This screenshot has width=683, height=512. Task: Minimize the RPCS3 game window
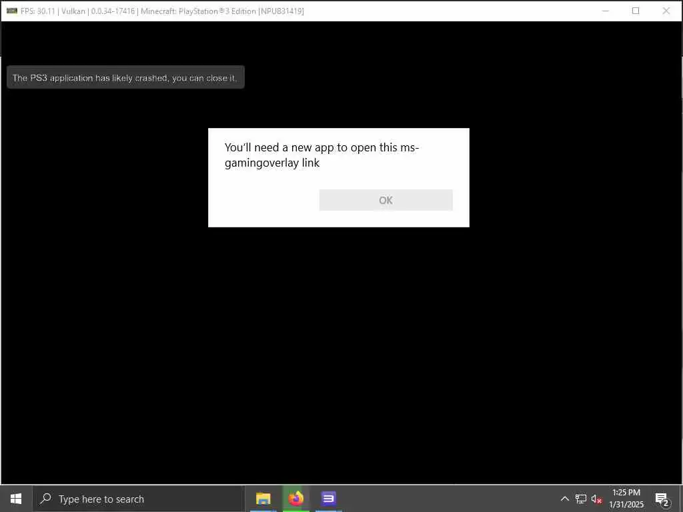(x=606, y=11)
